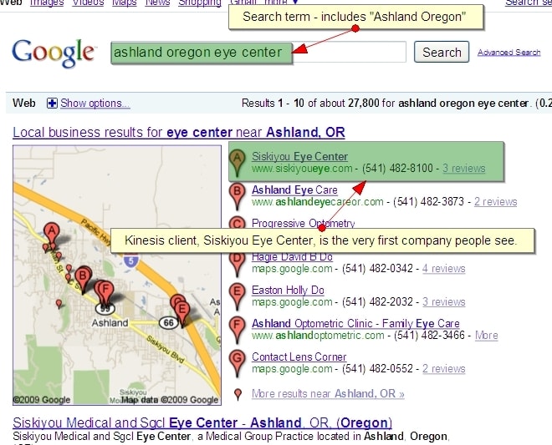Click www.siskiyoueye.com URL text
Viewport: 552px width, 445px height.
pos(302,169)
